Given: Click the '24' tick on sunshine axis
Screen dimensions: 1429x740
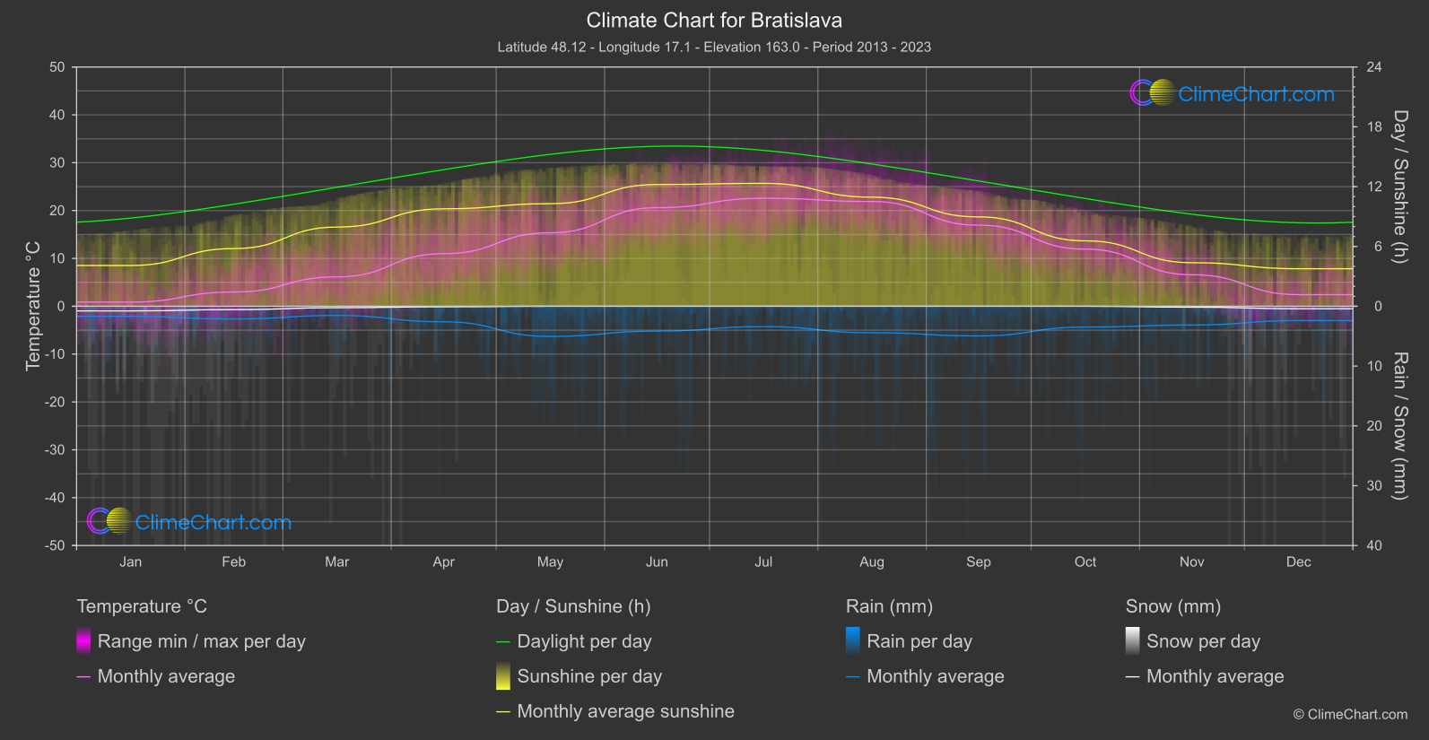Looking at the screenshot, I should point(1374,67).
